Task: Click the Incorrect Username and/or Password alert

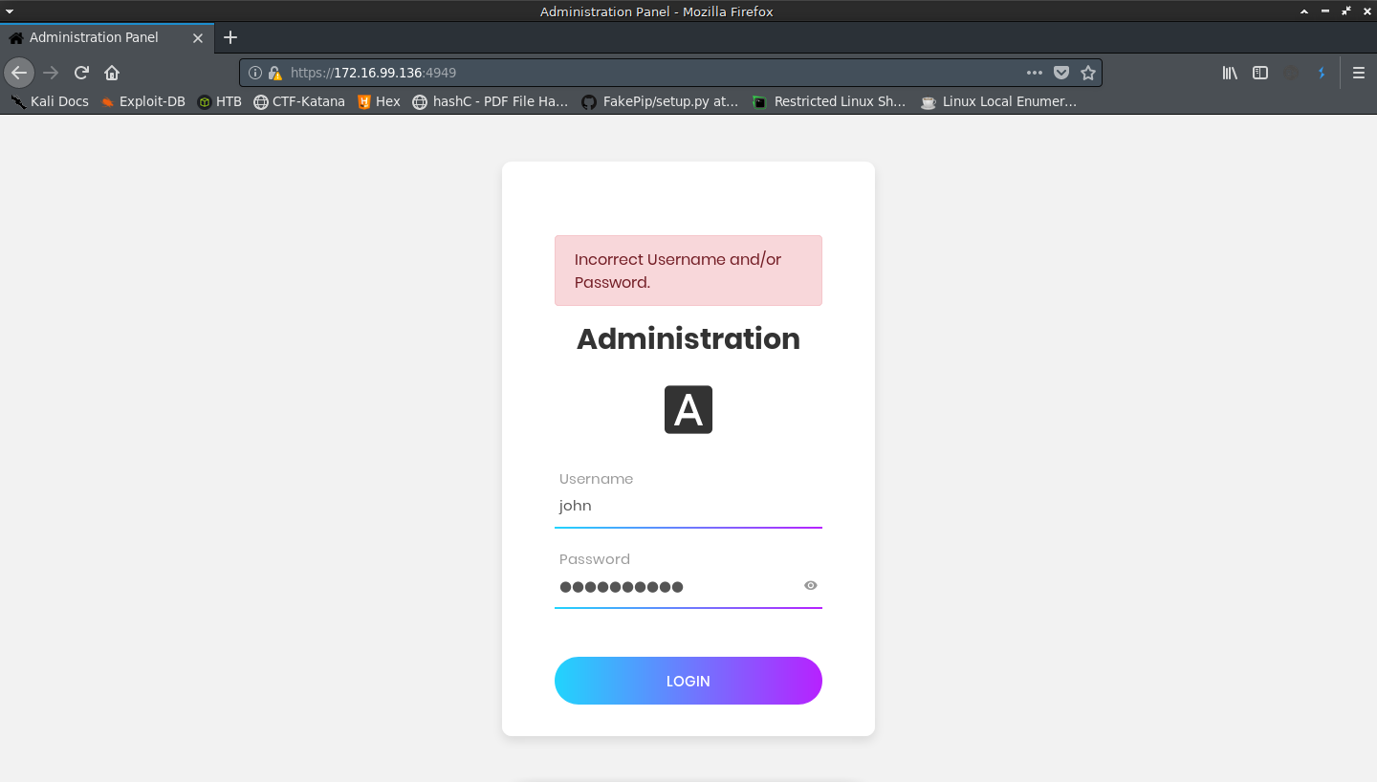Action: pos(688,271)
